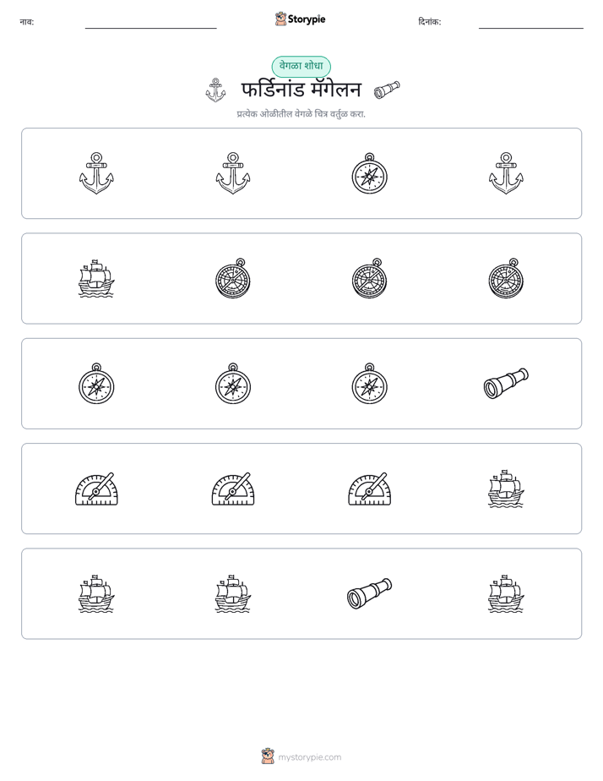Screen dimensions: 603x781
Task: Click the first ship in the bottom row
Action: 96,593
